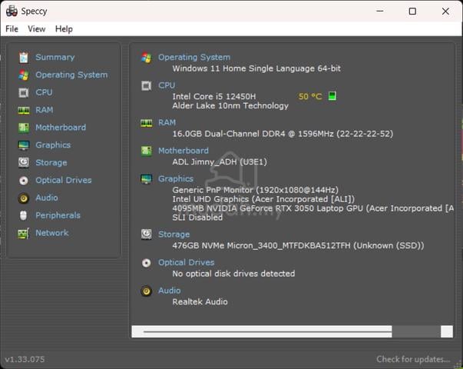463x369 pixels.
Task: Click No optical disk drives detected text
Action: coord(233,274)
